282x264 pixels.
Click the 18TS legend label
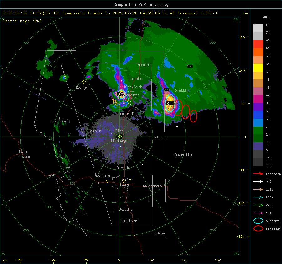coord(269,213)
